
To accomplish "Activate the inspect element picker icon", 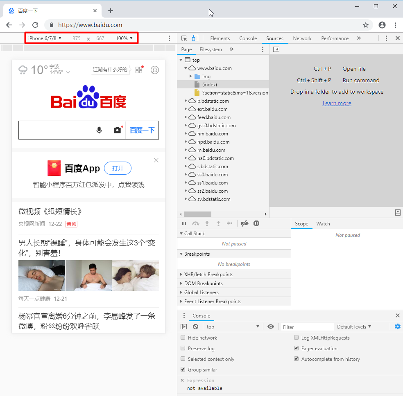I will pos(184,38).
